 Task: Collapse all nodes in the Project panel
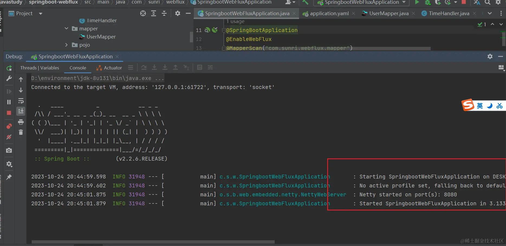coord(164,13)
